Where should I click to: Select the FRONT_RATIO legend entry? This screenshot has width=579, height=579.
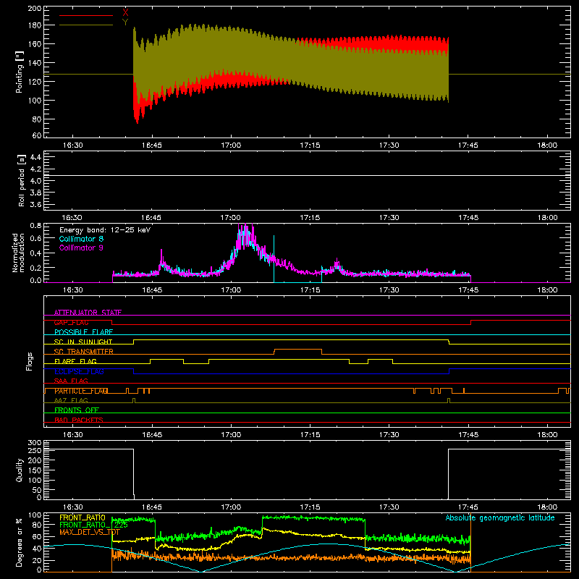coord(83,517)
